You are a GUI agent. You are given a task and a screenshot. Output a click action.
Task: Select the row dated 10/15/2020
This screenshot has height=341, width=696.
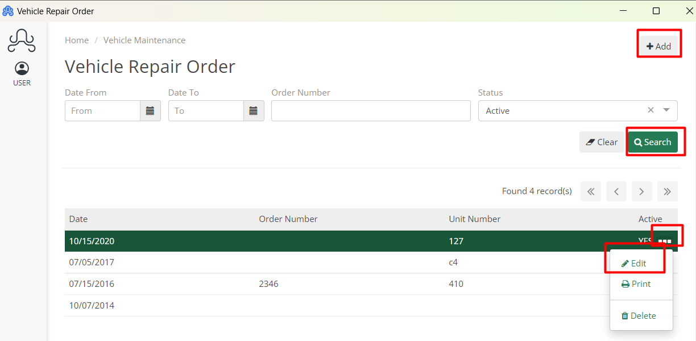point(371,241)
